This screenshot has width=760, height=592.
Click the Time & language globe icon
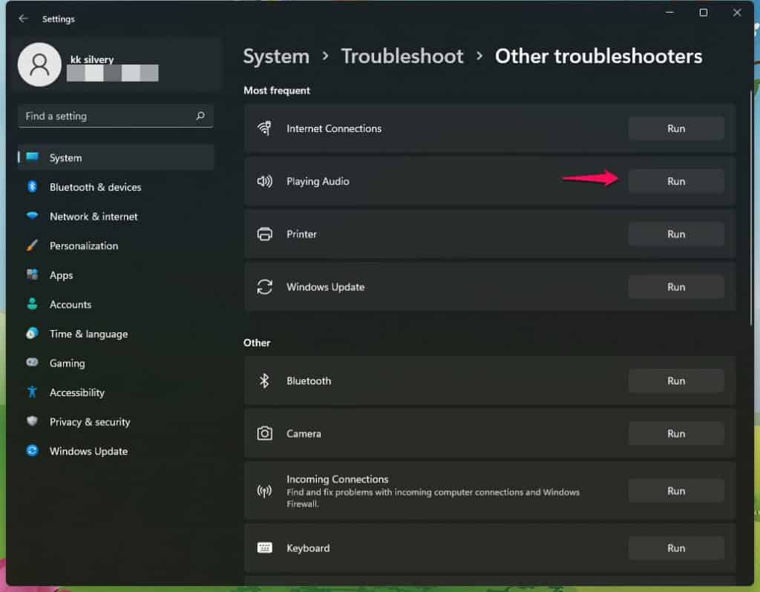(32, 333)
